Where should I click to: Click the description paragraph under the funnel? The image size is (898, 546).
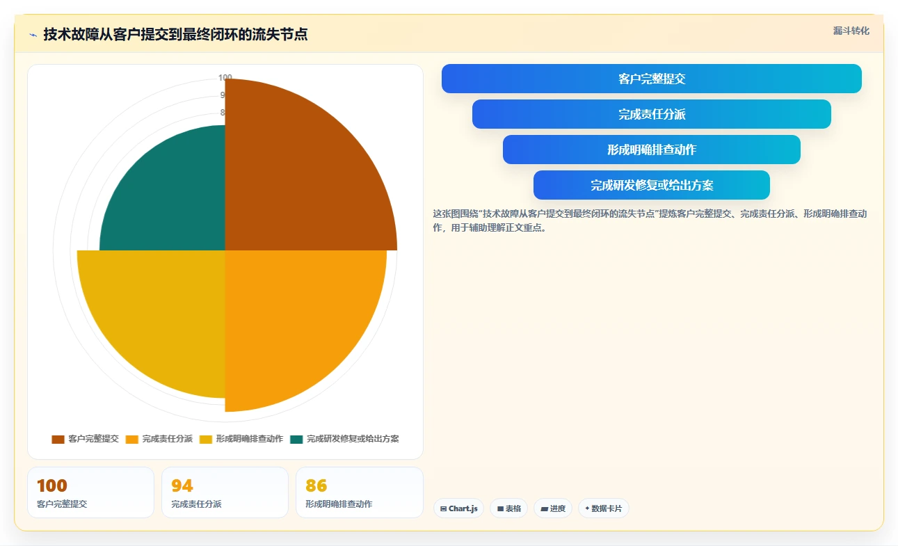coord(650,220)
